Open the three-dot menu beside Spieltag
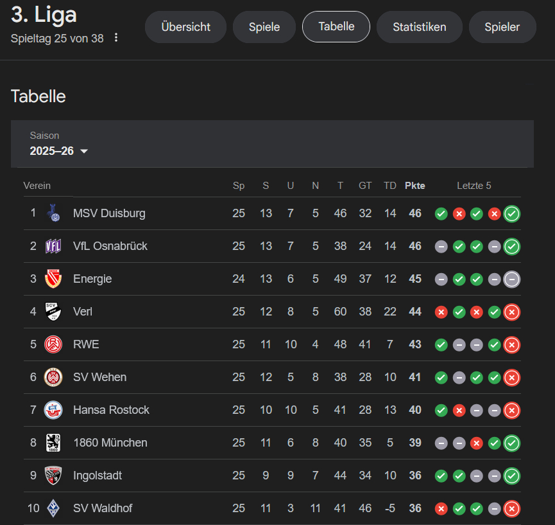 click(116, 38)
